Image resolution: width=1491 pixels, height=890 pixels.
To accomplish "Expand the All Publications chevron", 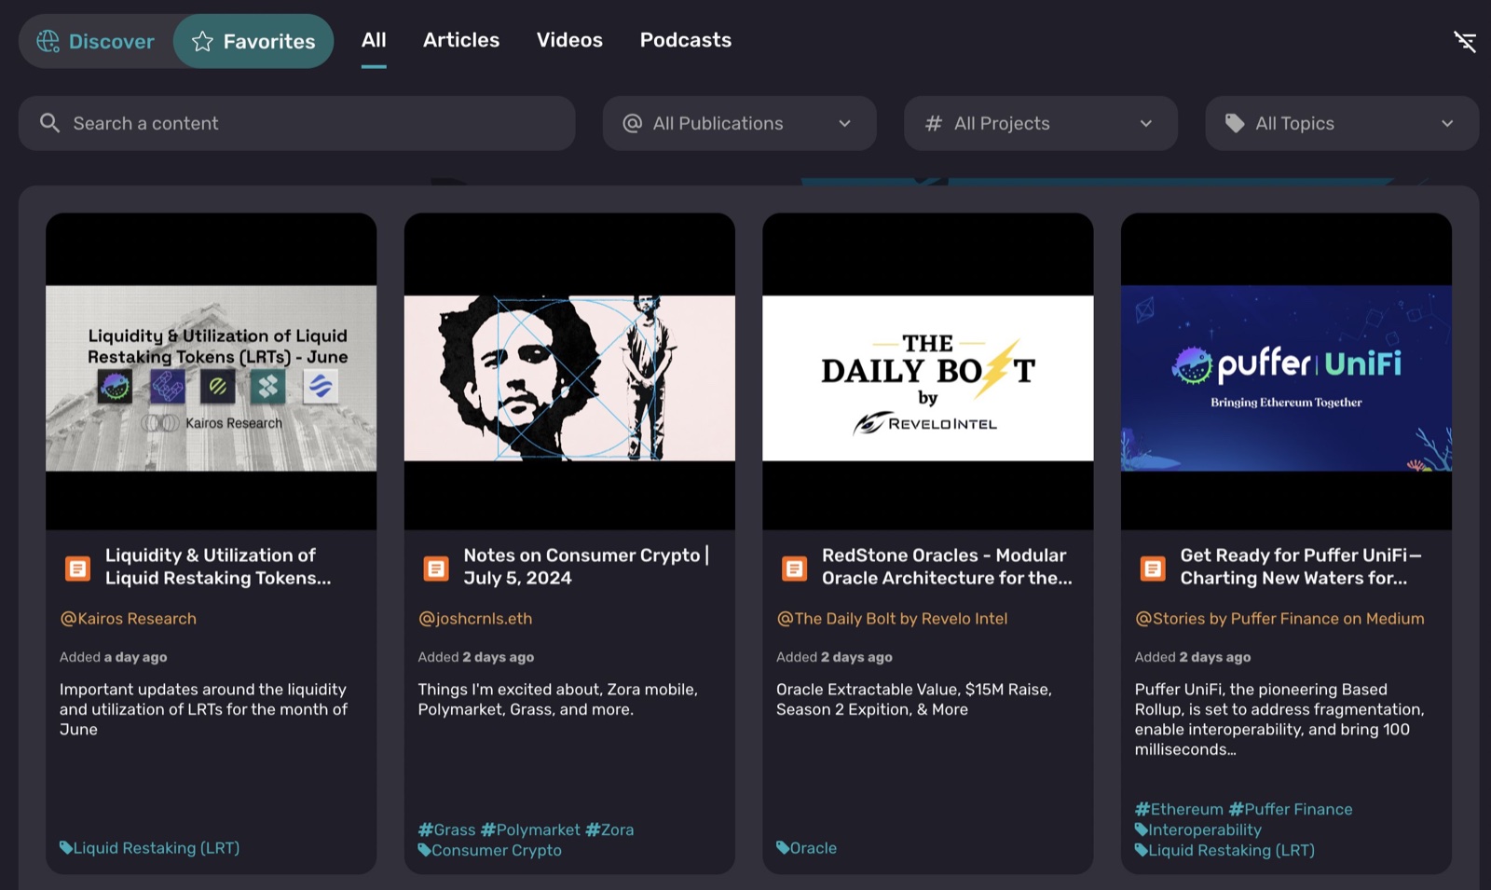I will click(x=844, y=123).
